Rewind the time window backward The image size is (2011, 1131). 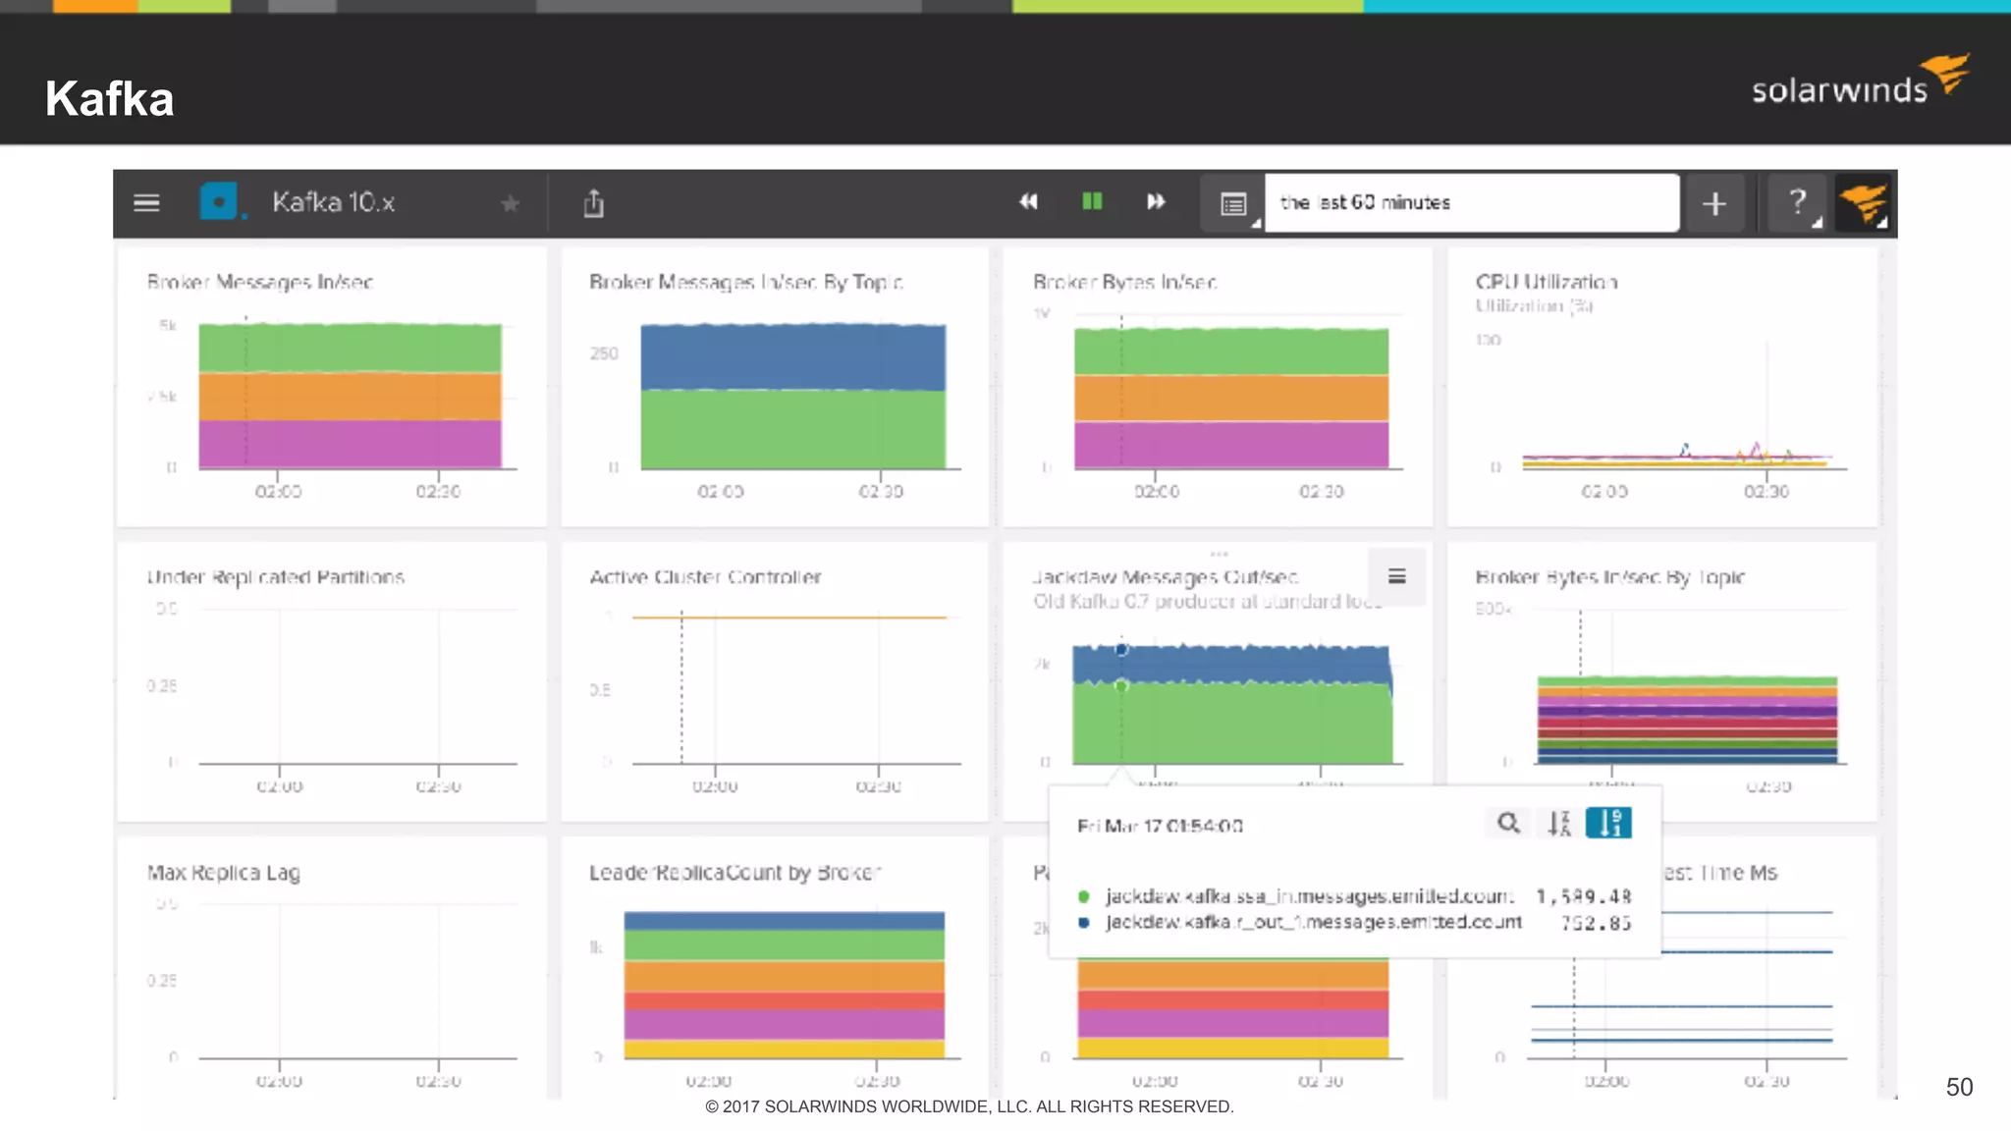(x=1028, y=201)
